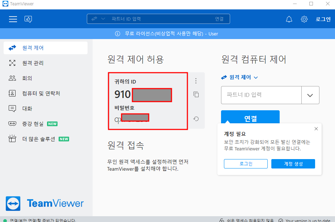Click the chat bubble icon
This screenshot has width=335, height=222.
[12, 108]
